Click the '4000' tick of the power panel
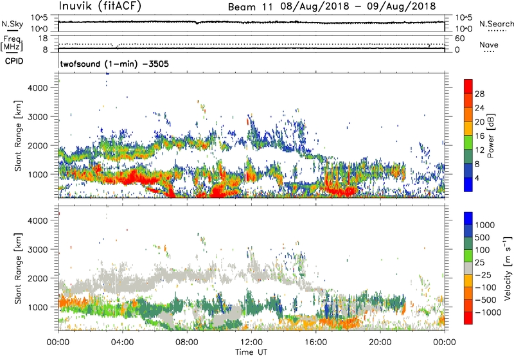 point(37,88)
